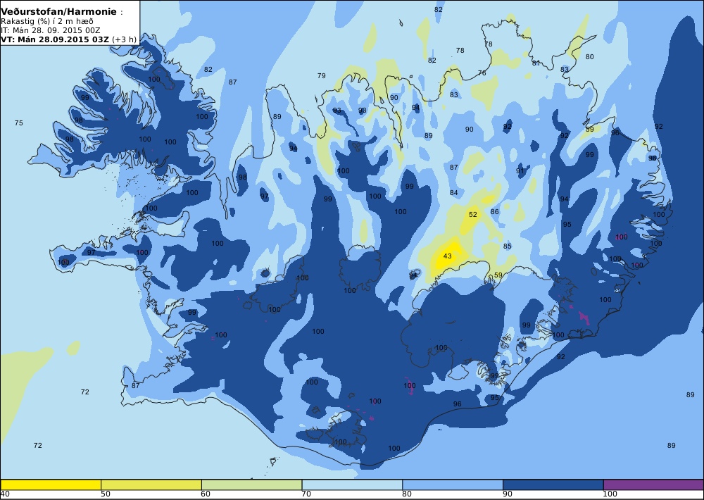This screenshot has height=500, width=704.
Task: Pick the purple legend swatch above 100
Action: point(653,485)
